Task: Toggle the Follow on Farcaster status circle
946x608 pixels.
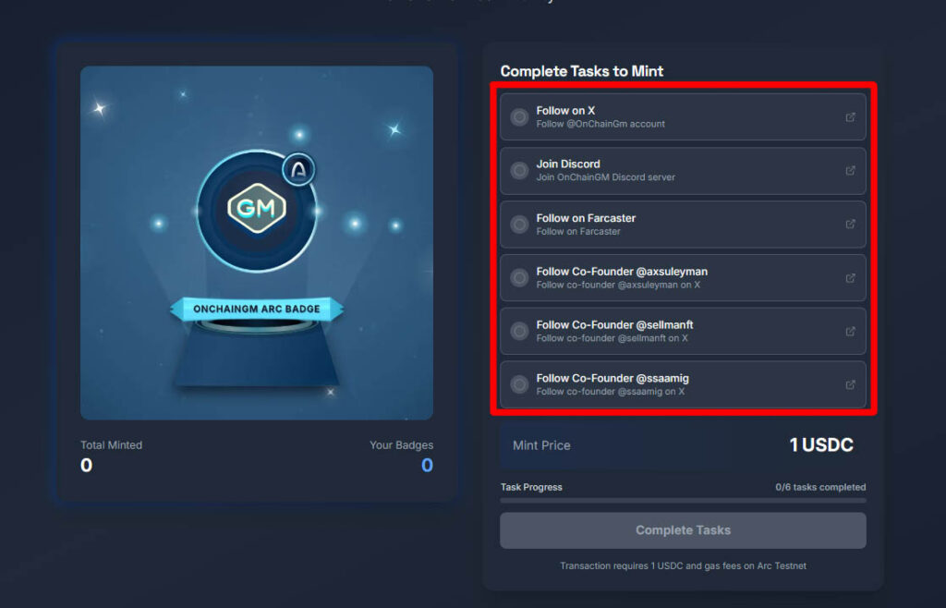Action: [x=519, y=225]
